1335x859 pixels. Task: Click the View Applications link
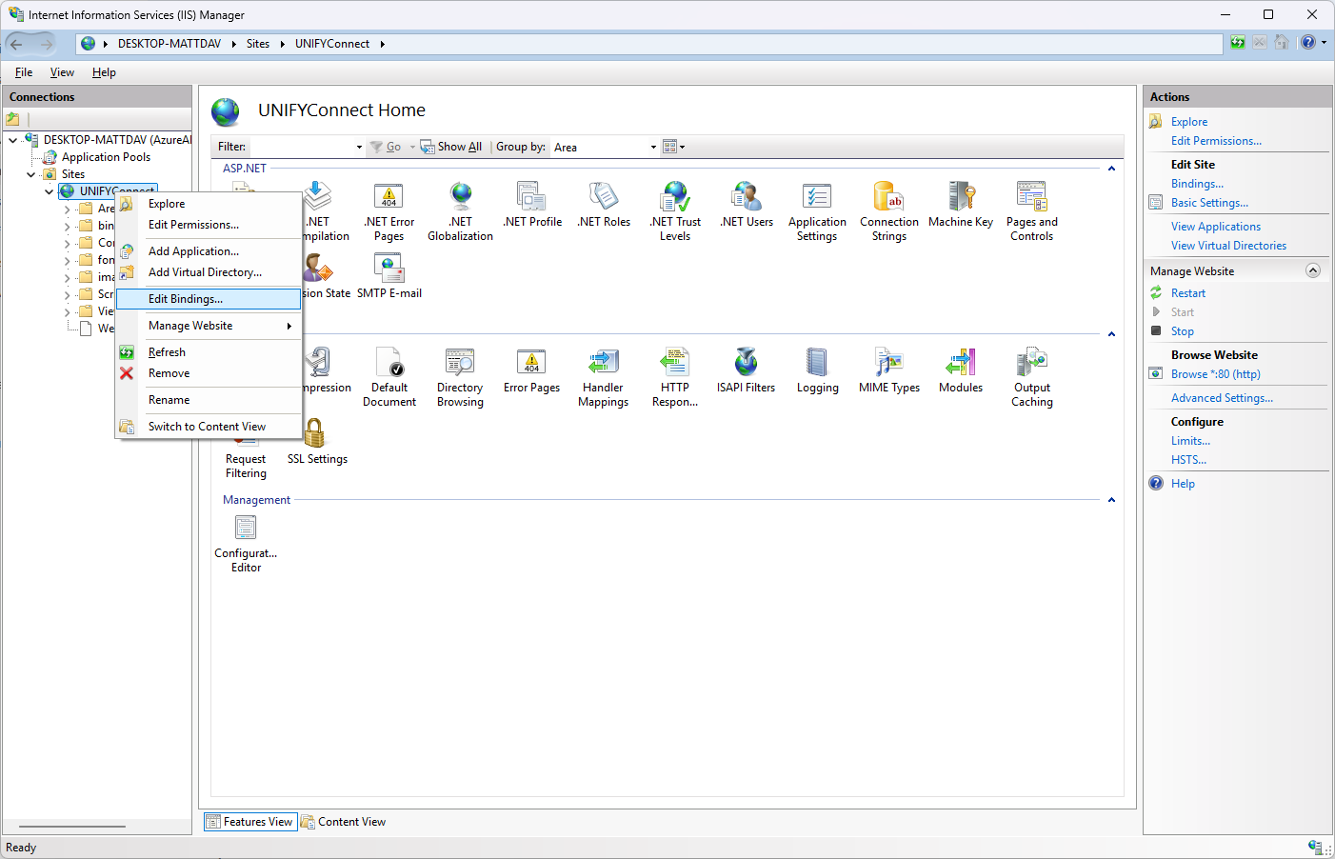pyautogui.click(x=1216, y=227)
